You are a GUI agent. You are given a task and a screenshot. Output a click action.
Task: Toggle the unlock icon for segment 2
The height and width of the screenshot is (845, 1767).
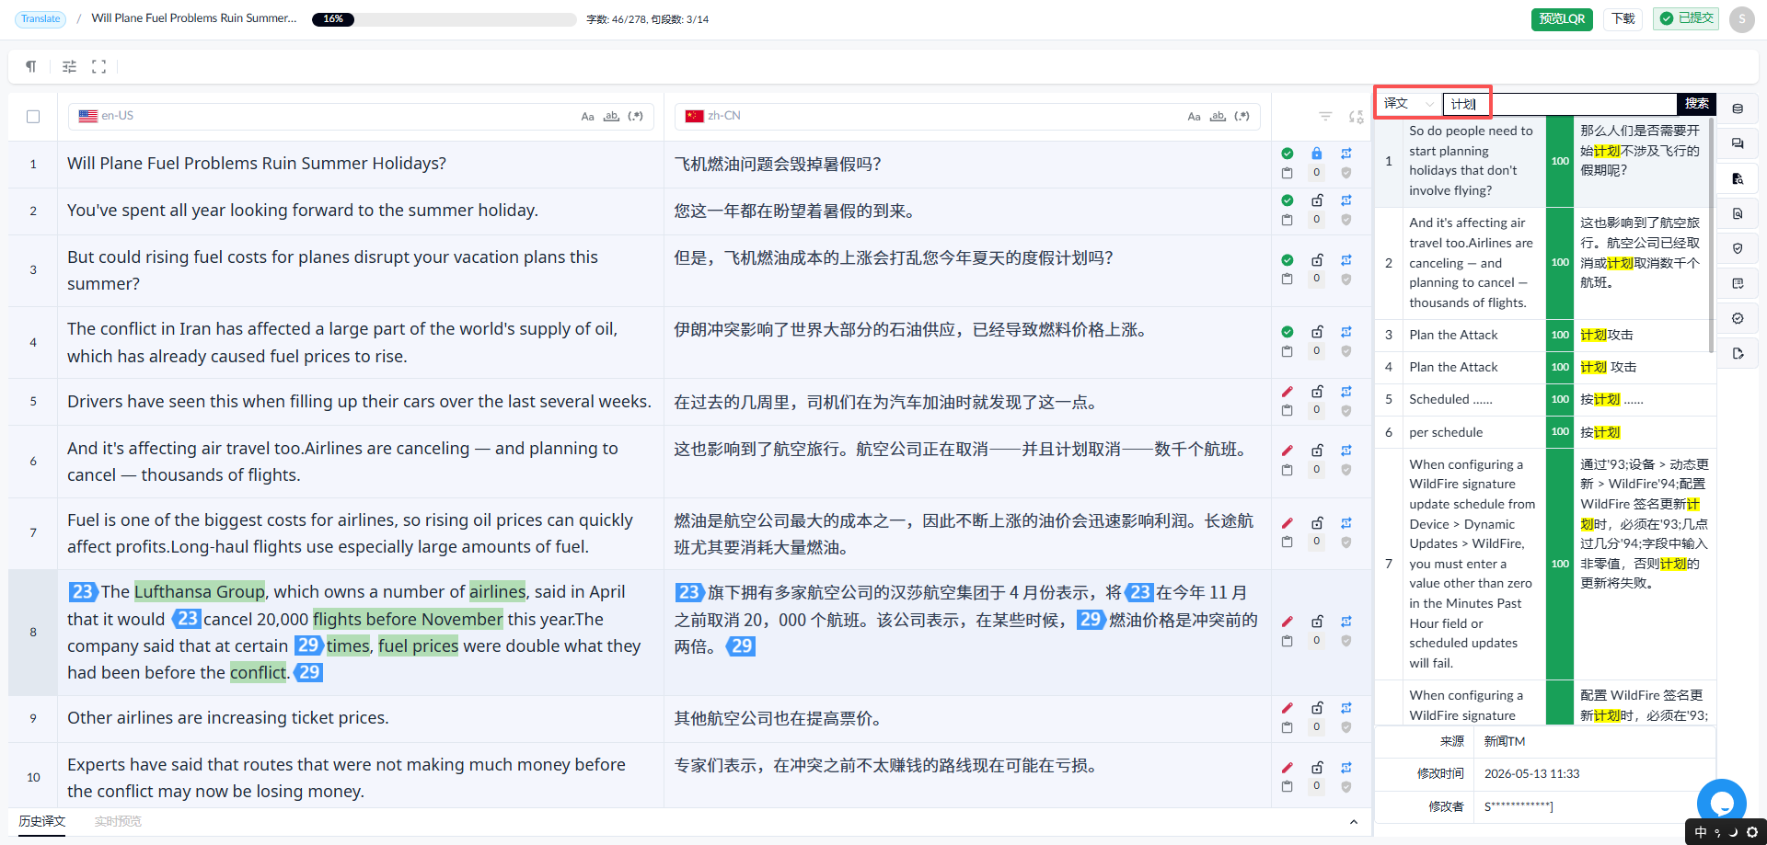coord(1317,200)
